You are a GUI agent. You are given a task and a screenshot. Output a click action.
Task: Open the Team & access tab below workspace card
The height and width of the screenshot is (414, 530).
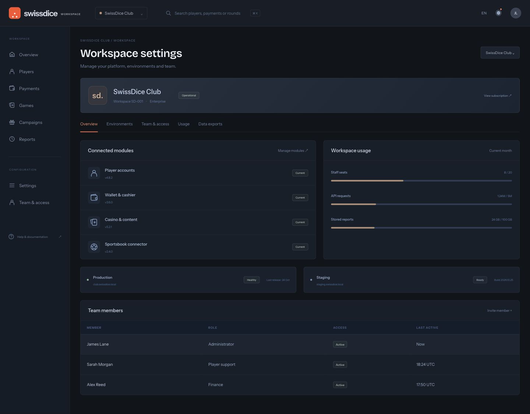tap(155, 124)
